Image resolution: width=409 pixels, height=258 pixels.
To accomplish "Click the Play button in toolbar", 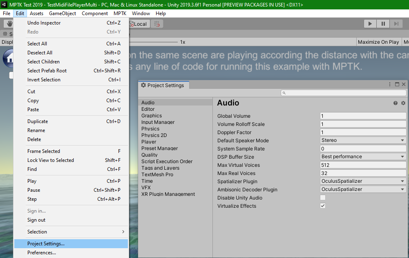I will click(370, 24).
